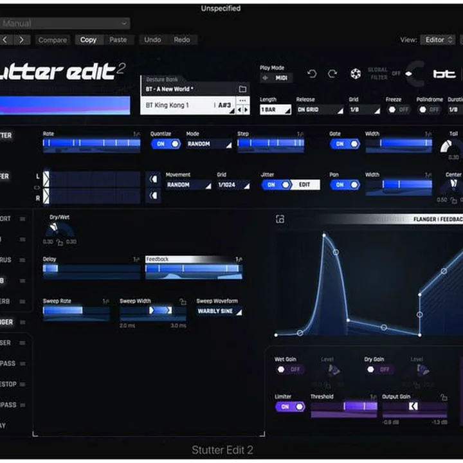Click the previous preset chevron
The width and height of the screenshot is (463, 463).
click(x=5, y=40)
